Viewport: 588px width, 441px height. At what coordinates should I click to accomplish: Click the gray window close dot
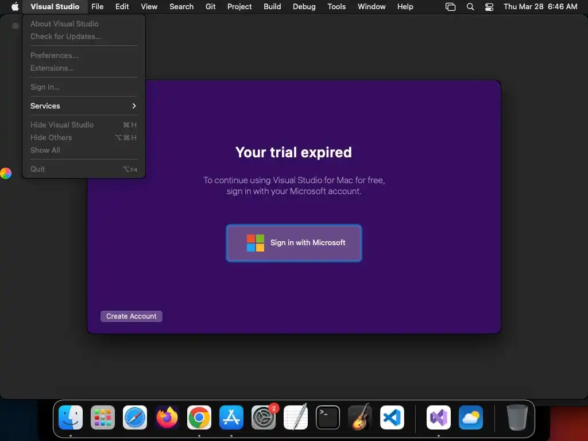coord(16,26)
